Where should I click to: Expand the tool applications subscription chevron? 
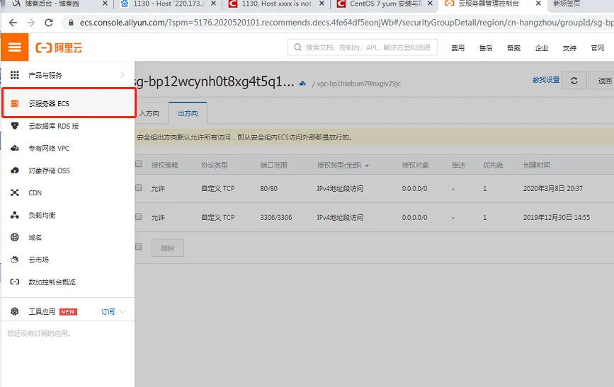(x=123, y=311)
